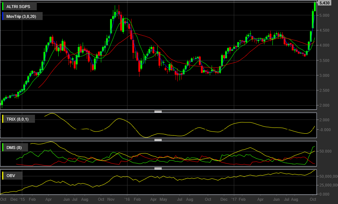Click the 5.000 price axis label

324,15
